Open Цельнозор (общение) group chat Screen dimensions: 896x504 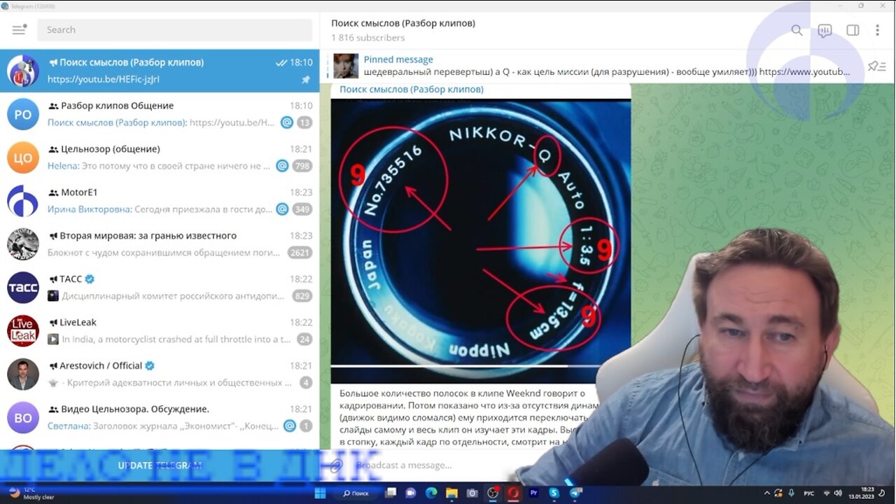pos(160,157)
